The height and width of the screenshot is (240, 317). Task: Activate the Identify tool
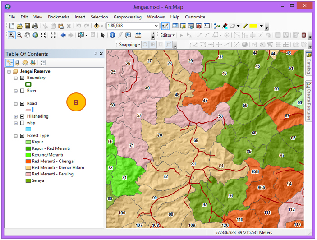pyautogui.click(x=112, y=35)
